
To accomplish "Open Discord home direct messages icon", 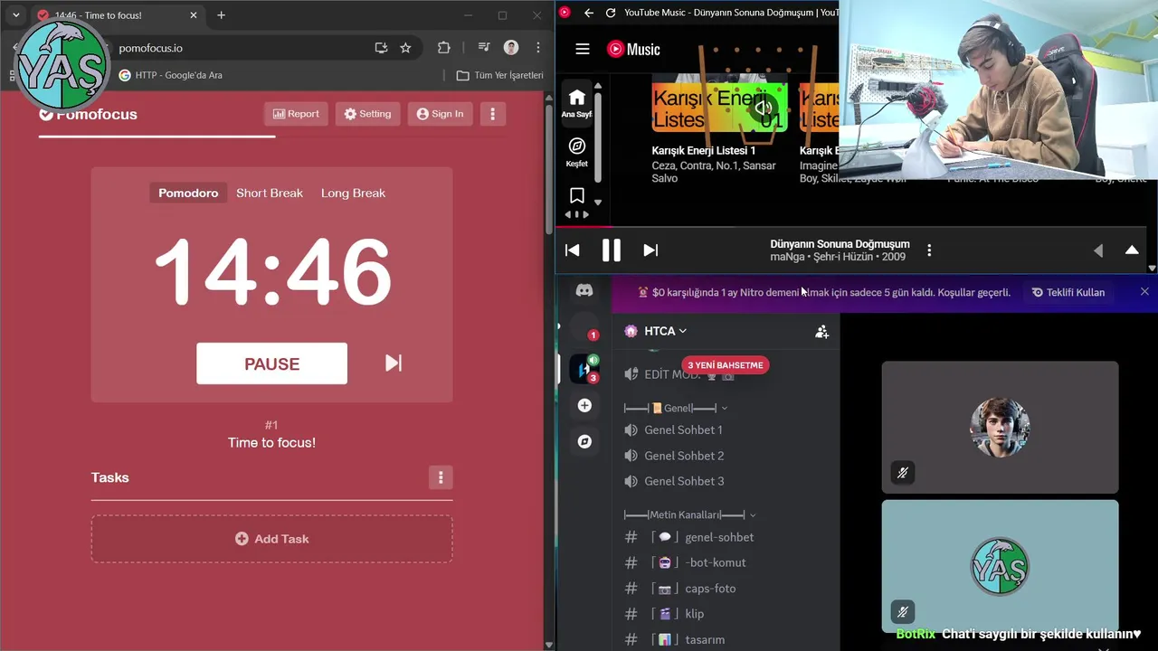I will point(584,291).
